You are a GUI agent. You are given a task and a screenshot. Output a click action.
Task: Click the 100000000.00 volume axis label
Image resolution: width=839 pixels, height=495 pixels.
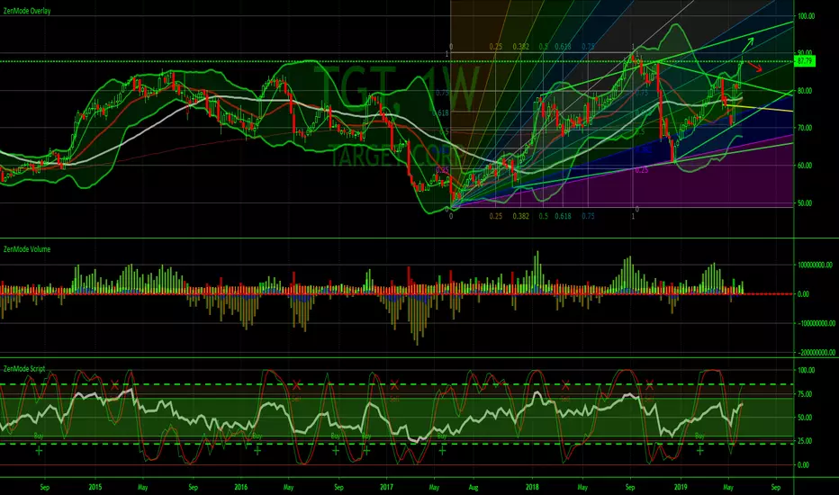click(816, 265)
